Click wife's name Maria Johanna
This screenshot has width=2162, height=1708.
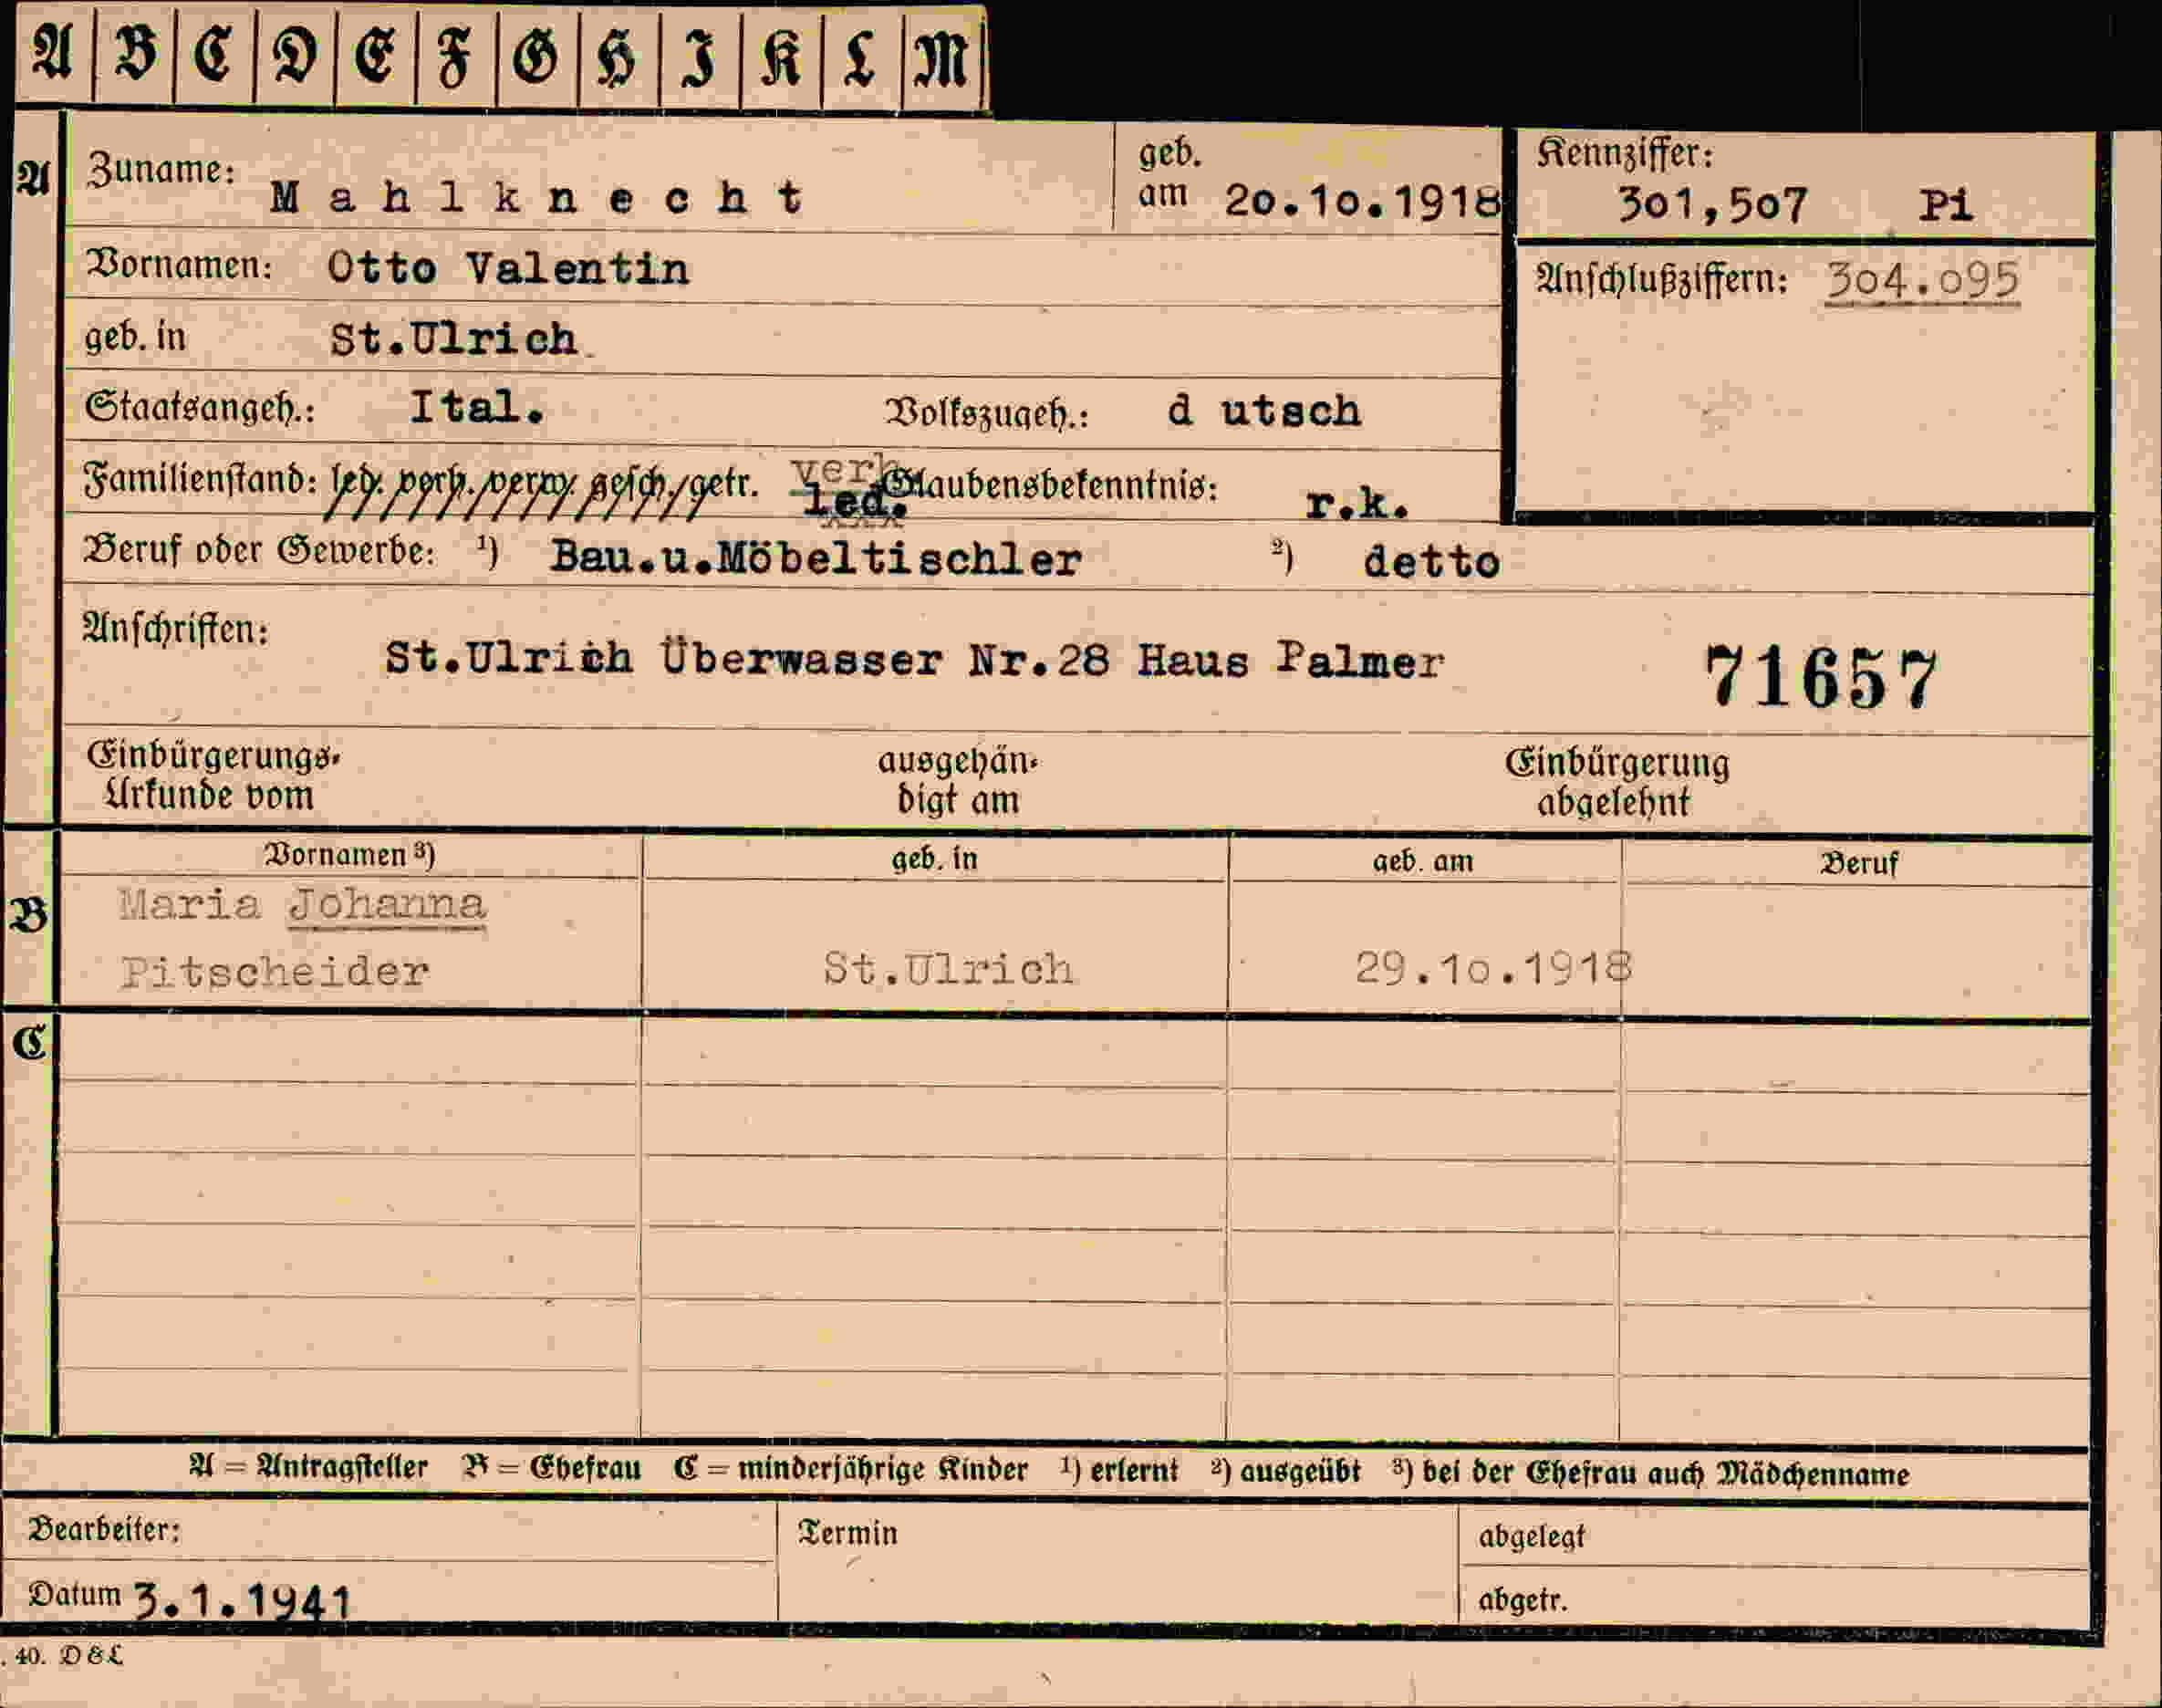coord(302,905)
